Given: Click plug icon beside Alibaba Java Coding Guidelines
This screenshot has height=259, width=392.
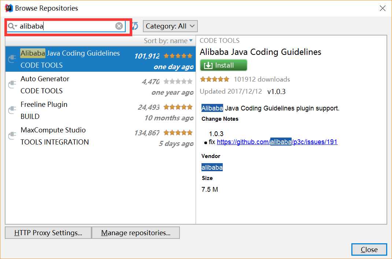Looking at the screenshot, I should (x=12, y=59).
